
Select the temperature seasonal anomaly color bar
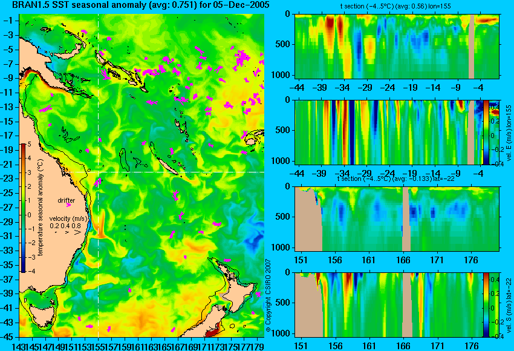(x=23, y=208)
